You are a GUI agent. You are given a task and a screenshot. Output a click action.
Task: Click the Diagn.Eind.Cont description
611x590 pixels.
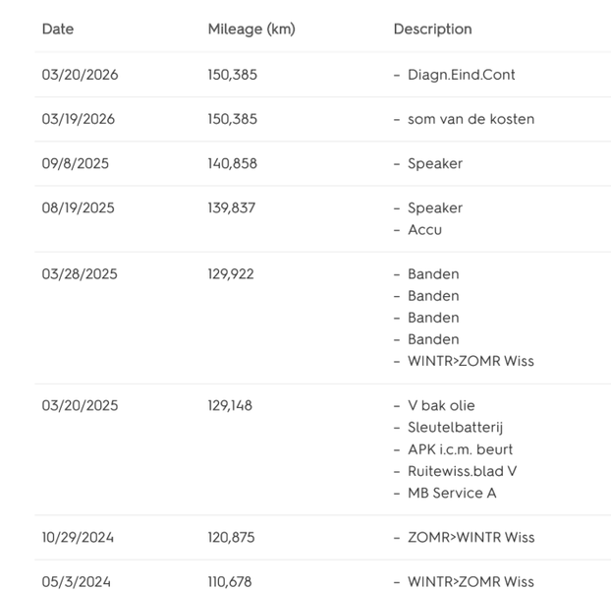pos(461,75)
